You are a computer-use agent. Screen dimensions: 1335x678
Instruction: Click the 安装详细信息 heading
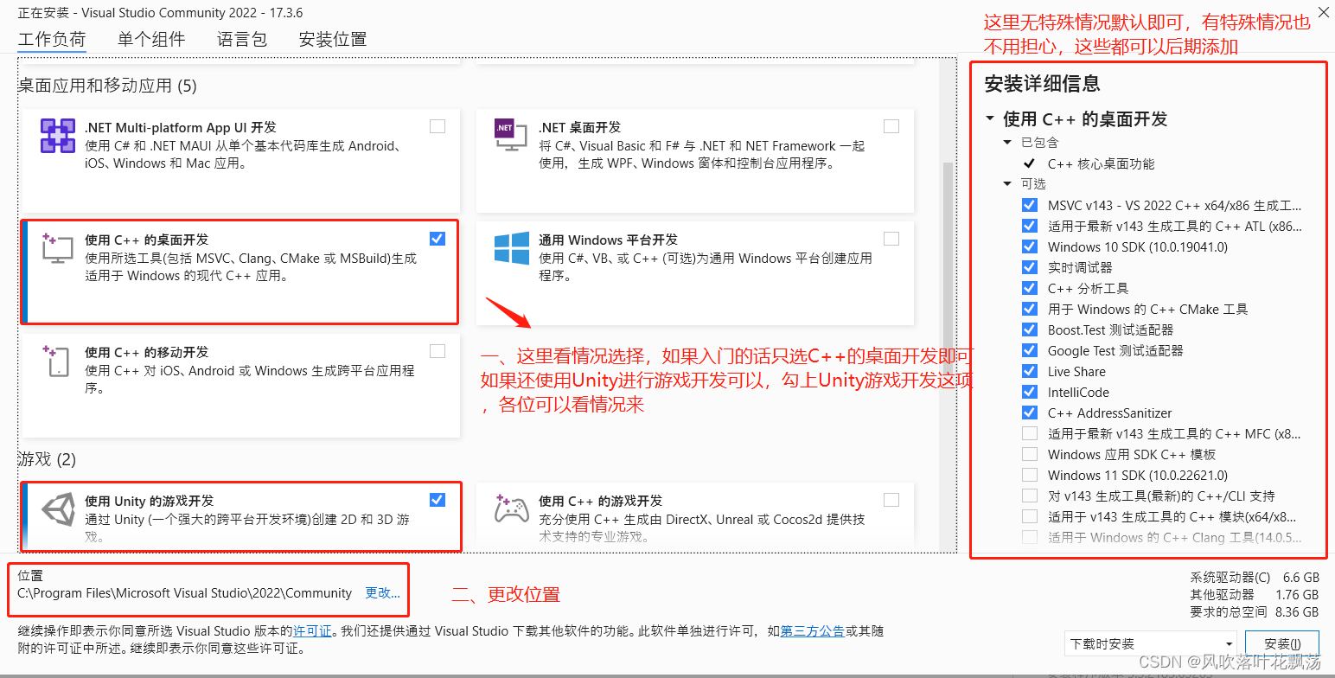click(1042, 84)
